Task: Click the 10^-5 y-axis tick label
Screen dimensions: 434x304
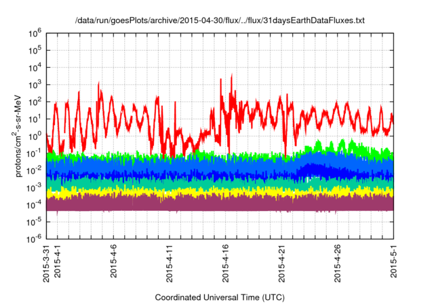Action: coord(35,222)
